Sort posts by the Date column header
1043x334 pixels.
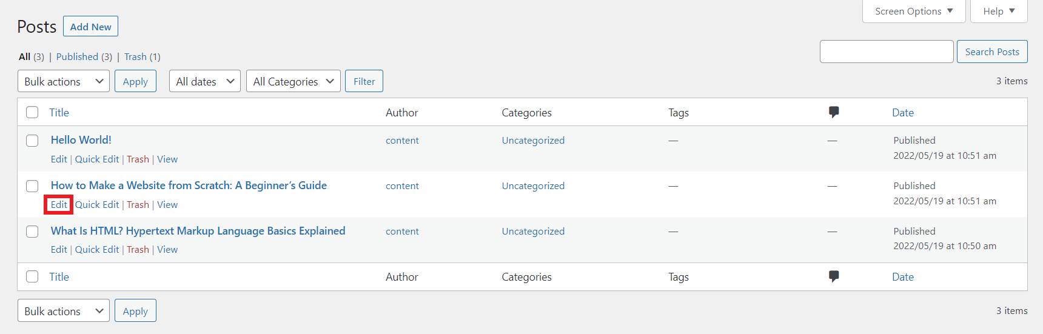[902, 112]
